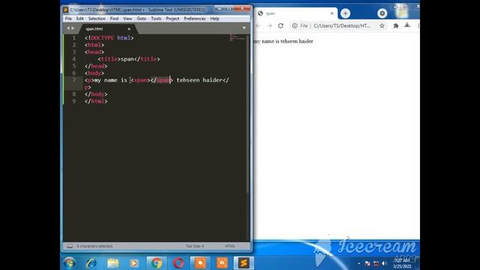Image resolution: width=480 pixels, height=270 pixels.
Task: Click the tab scroll left arrow in Sublime
Action: [x=68, y=28]
